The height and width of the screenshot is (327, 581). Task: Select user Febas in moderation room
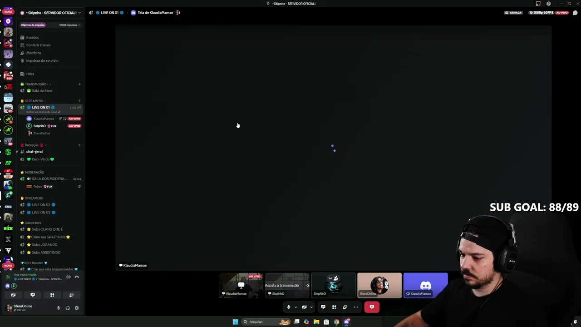coord(38,186)
